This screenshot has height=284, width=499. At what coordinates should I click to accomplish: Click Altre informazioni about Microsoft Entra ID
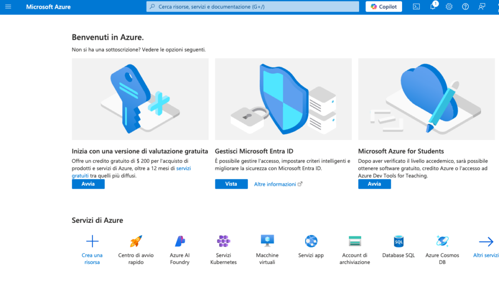point(275,184)
